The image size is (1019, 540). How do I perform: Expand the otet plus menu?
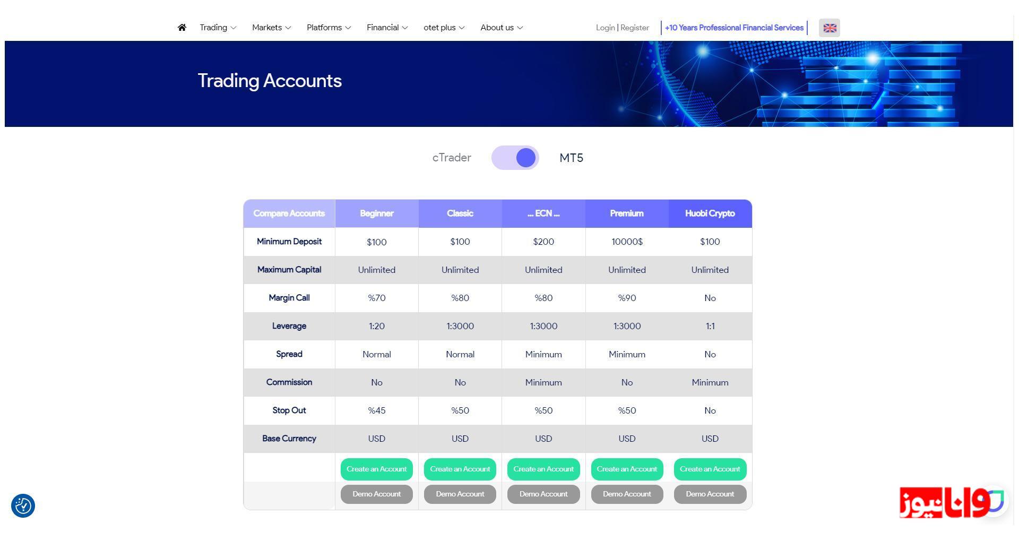coord(444,28)
